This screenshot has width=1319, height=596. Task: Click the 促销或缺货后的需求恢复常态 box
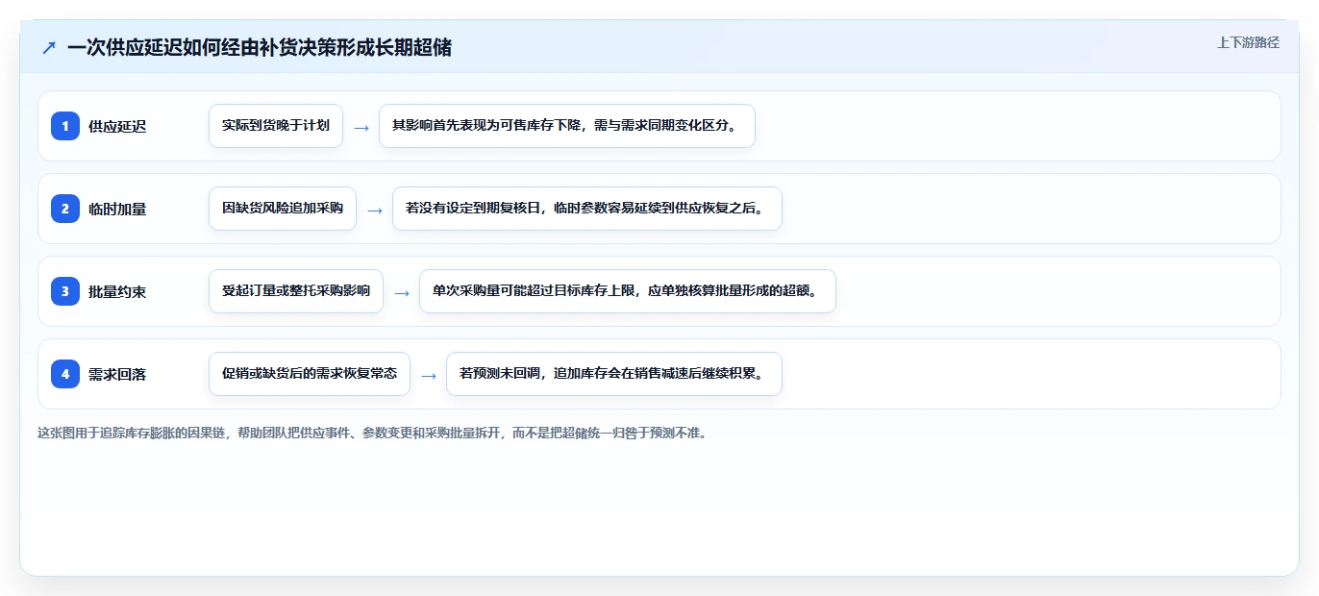(310, 374)
